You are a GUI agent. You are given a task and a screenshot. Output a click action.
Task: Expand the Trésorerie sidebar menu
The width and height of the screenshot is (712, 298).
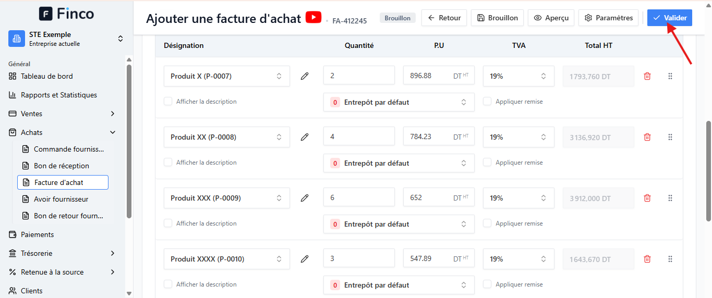(63, 253)
